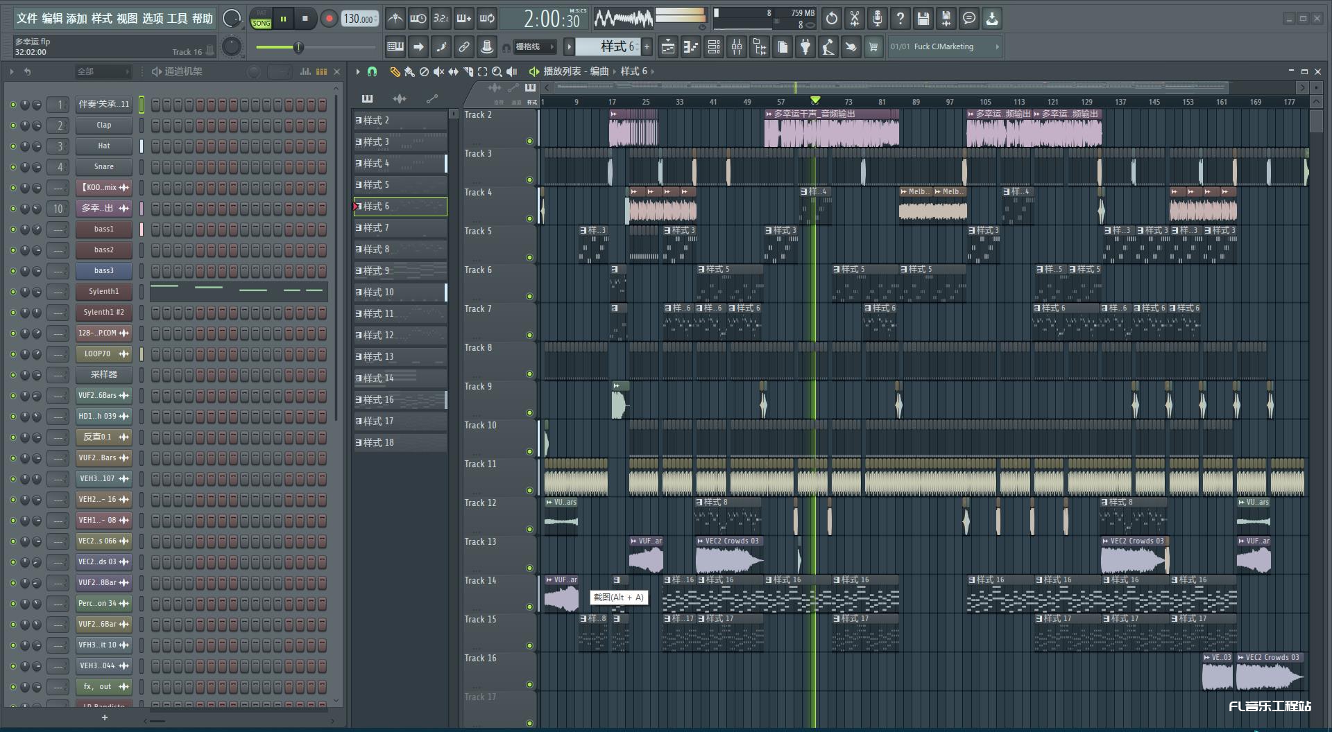This screenshot has width=1332, height=732.
Task: Click the red record button
Action: [330, 19]
